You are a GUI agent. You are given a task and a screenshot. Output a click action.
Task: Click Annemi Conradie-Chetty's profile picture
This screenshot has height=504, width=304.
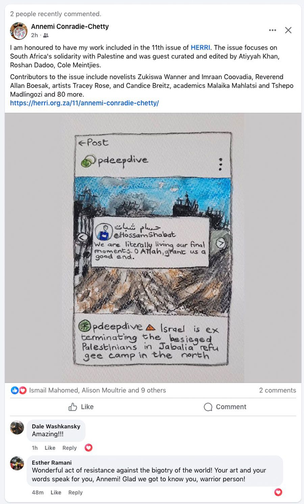pos(19,31)
